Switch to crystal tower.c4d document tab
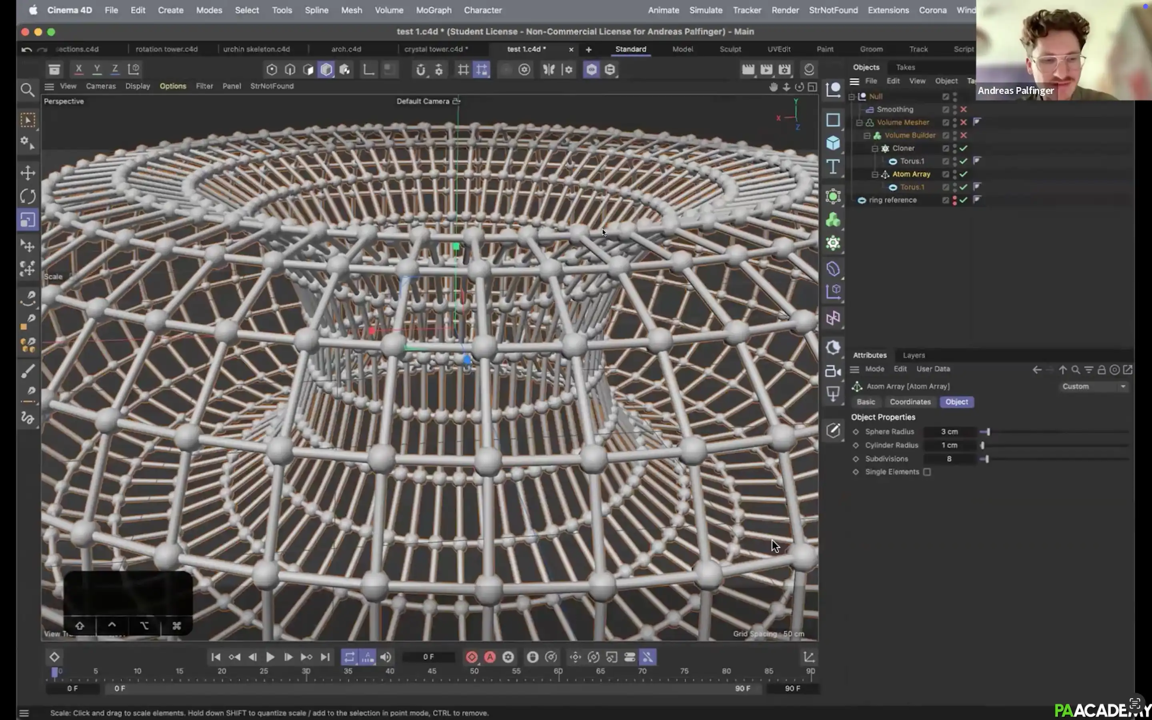Image resolution: width=1152 pixels, height=720 pixels. click(x=436, y=49)
